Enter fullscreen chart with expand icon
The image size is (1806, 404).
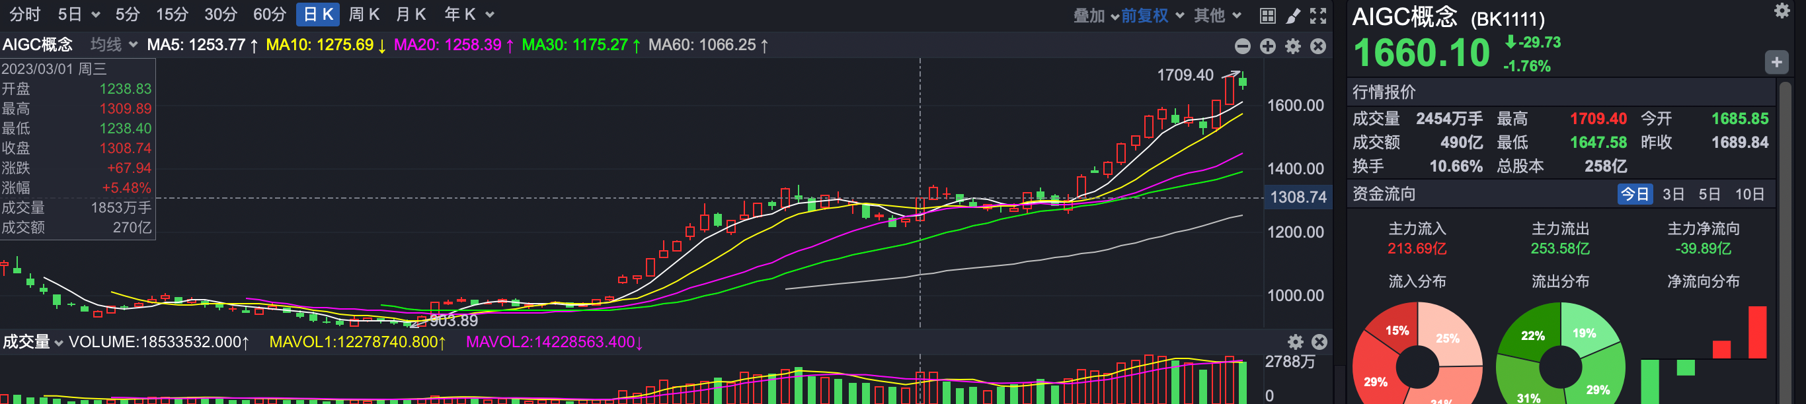point(1318,15)
